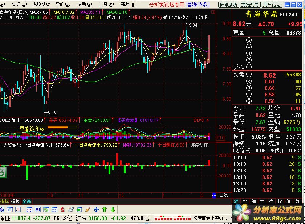
Task: Click the gray phone or device toolbar icon
Action: [x=71, y=209]
